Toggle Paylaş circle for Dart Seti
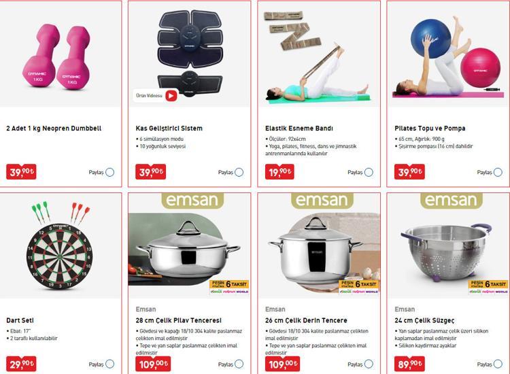 point(110,364)
